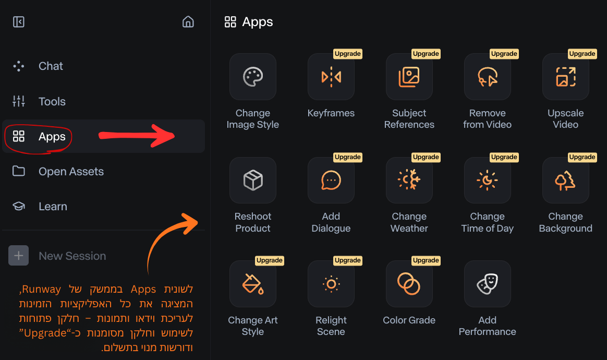Open the Color Grade app
Image resolution: width=607 pixels, height=360 pixels.
coord(409,284)
